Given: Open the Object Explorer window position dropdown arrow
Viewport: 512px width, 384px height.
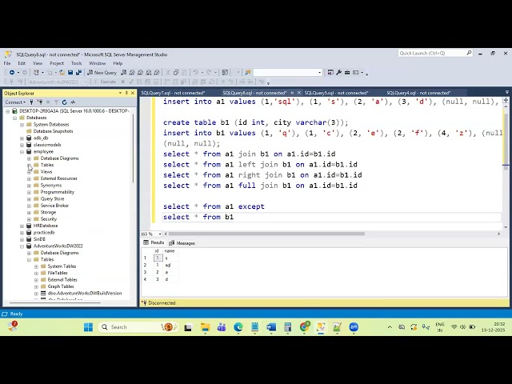Looking at the screenshot, I should click(120, 93).
